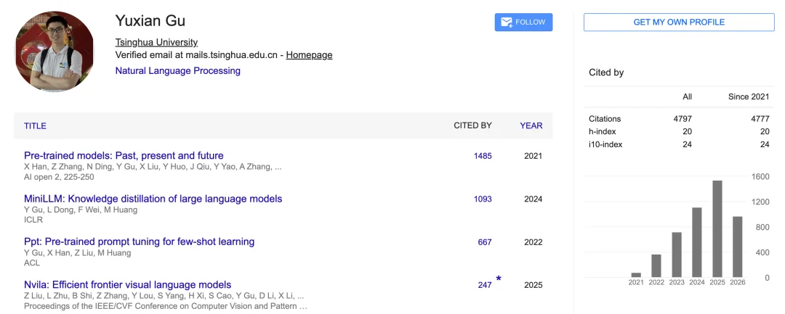Click the 2023 bar in citations chart
The width and height of the screenshot is (785, 314).
[x=677, y=255]
